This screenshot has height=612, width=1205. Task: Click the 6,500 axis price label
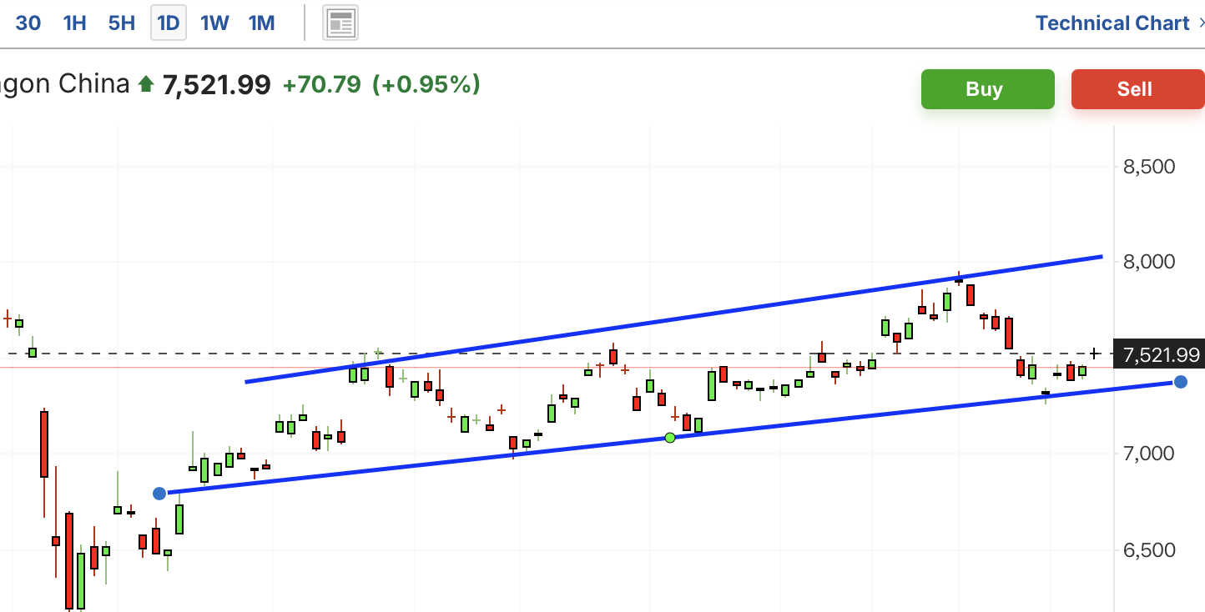pos(1149,549)
